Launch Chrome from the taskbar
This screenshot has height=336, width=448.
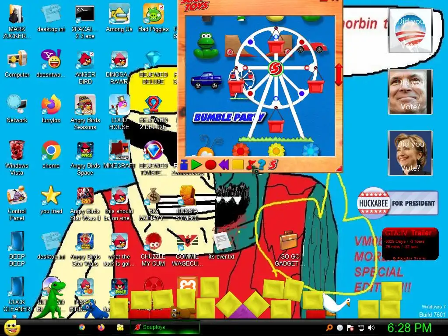tap(82, 327)
